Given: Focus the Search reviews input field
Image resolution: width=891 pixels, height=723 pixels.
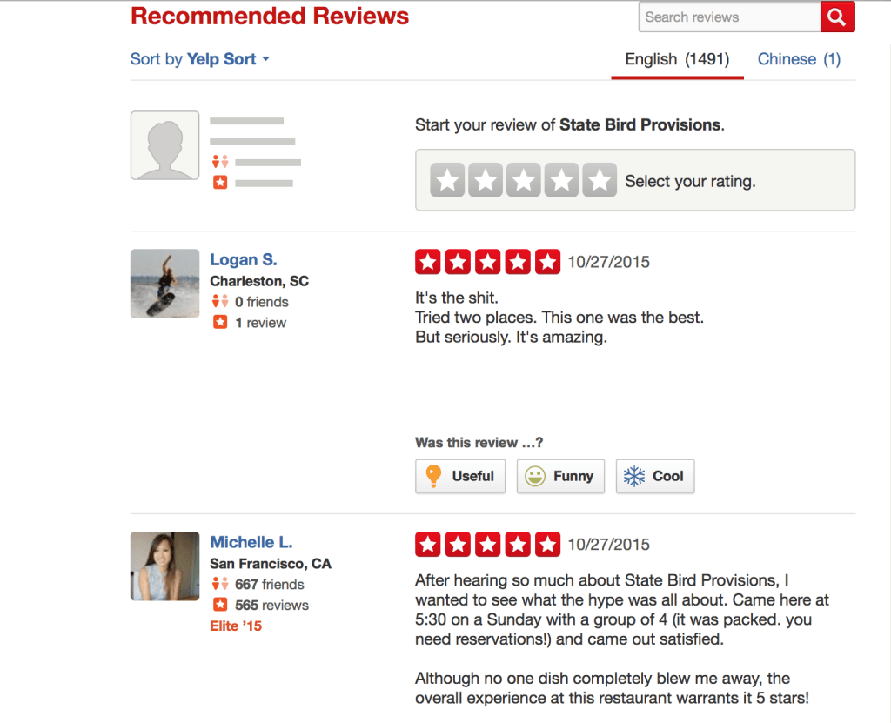Looking at the screenshot, I should (729, 17).
